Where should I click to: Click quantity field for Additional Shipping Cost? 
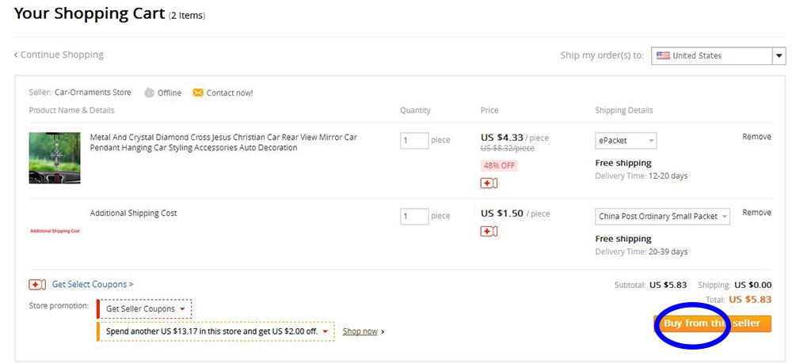point(414,216)
